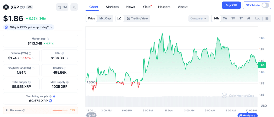
Task: Expand FDV details chevron
Action: [x=67, y=58]
